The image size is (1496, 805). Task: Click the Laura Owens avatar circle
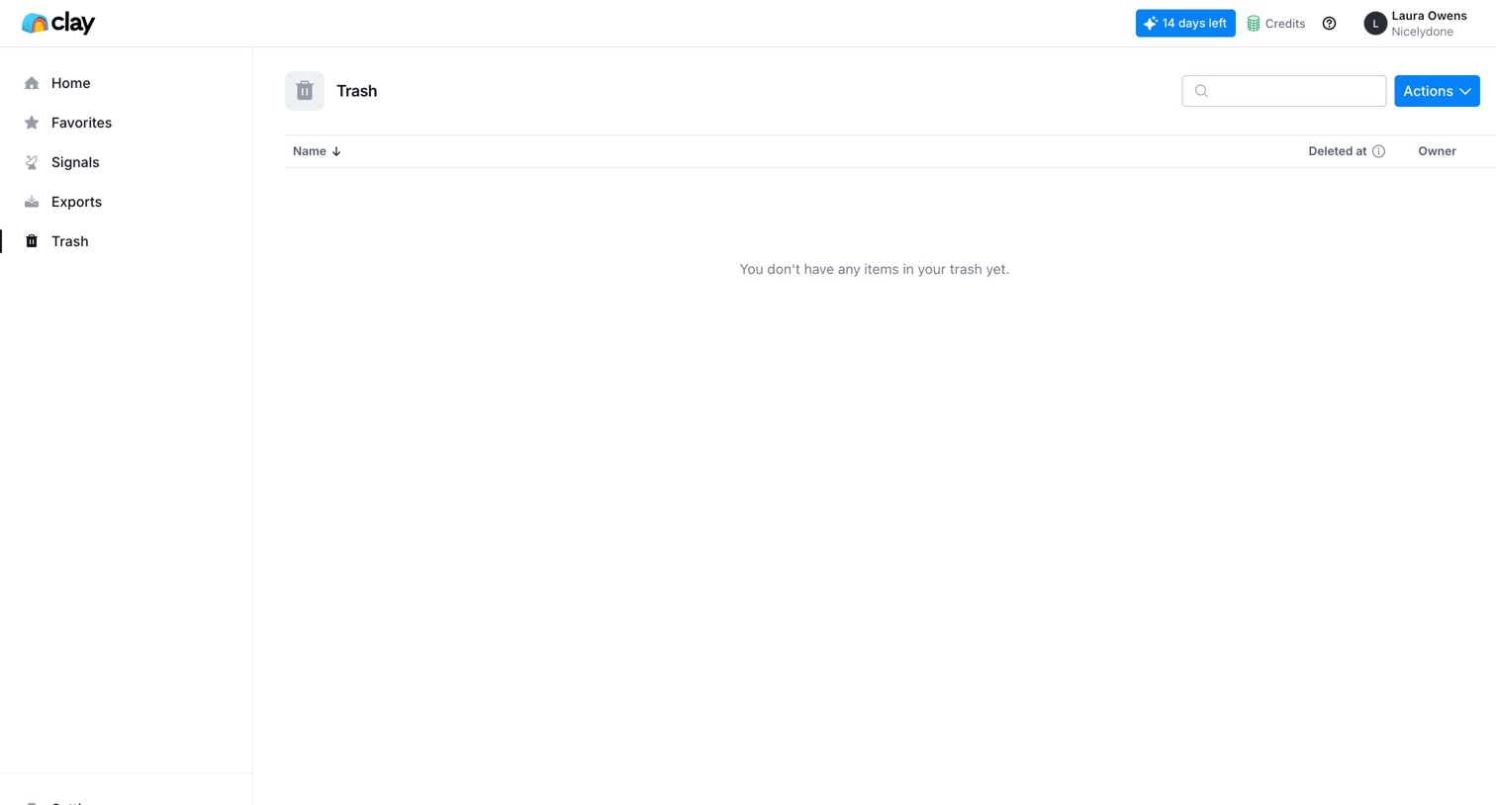pos(1375,24)
